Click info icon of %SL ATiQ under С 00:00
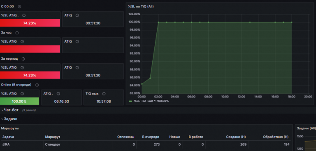The image size is (316, 151). click(x=24, y=16)
